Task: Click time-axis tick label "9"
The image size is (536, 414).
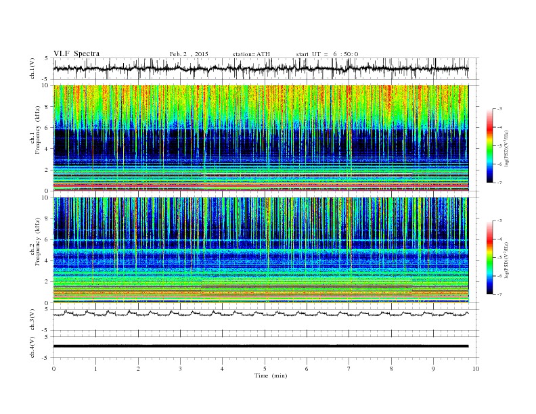Action: (433, 369)
